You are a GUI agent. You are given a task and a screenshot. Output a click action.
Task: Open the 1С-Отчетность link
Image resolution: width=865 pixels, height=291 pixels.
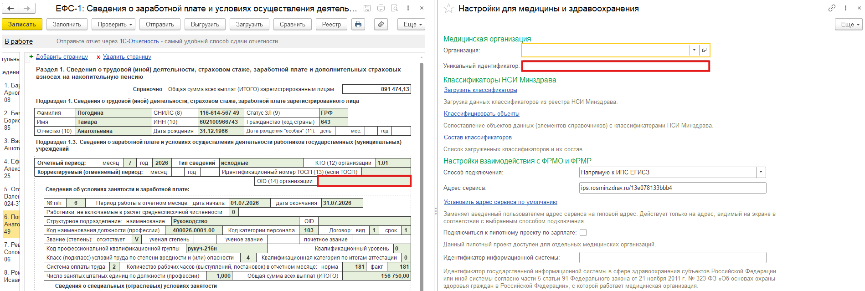[139, 41]
